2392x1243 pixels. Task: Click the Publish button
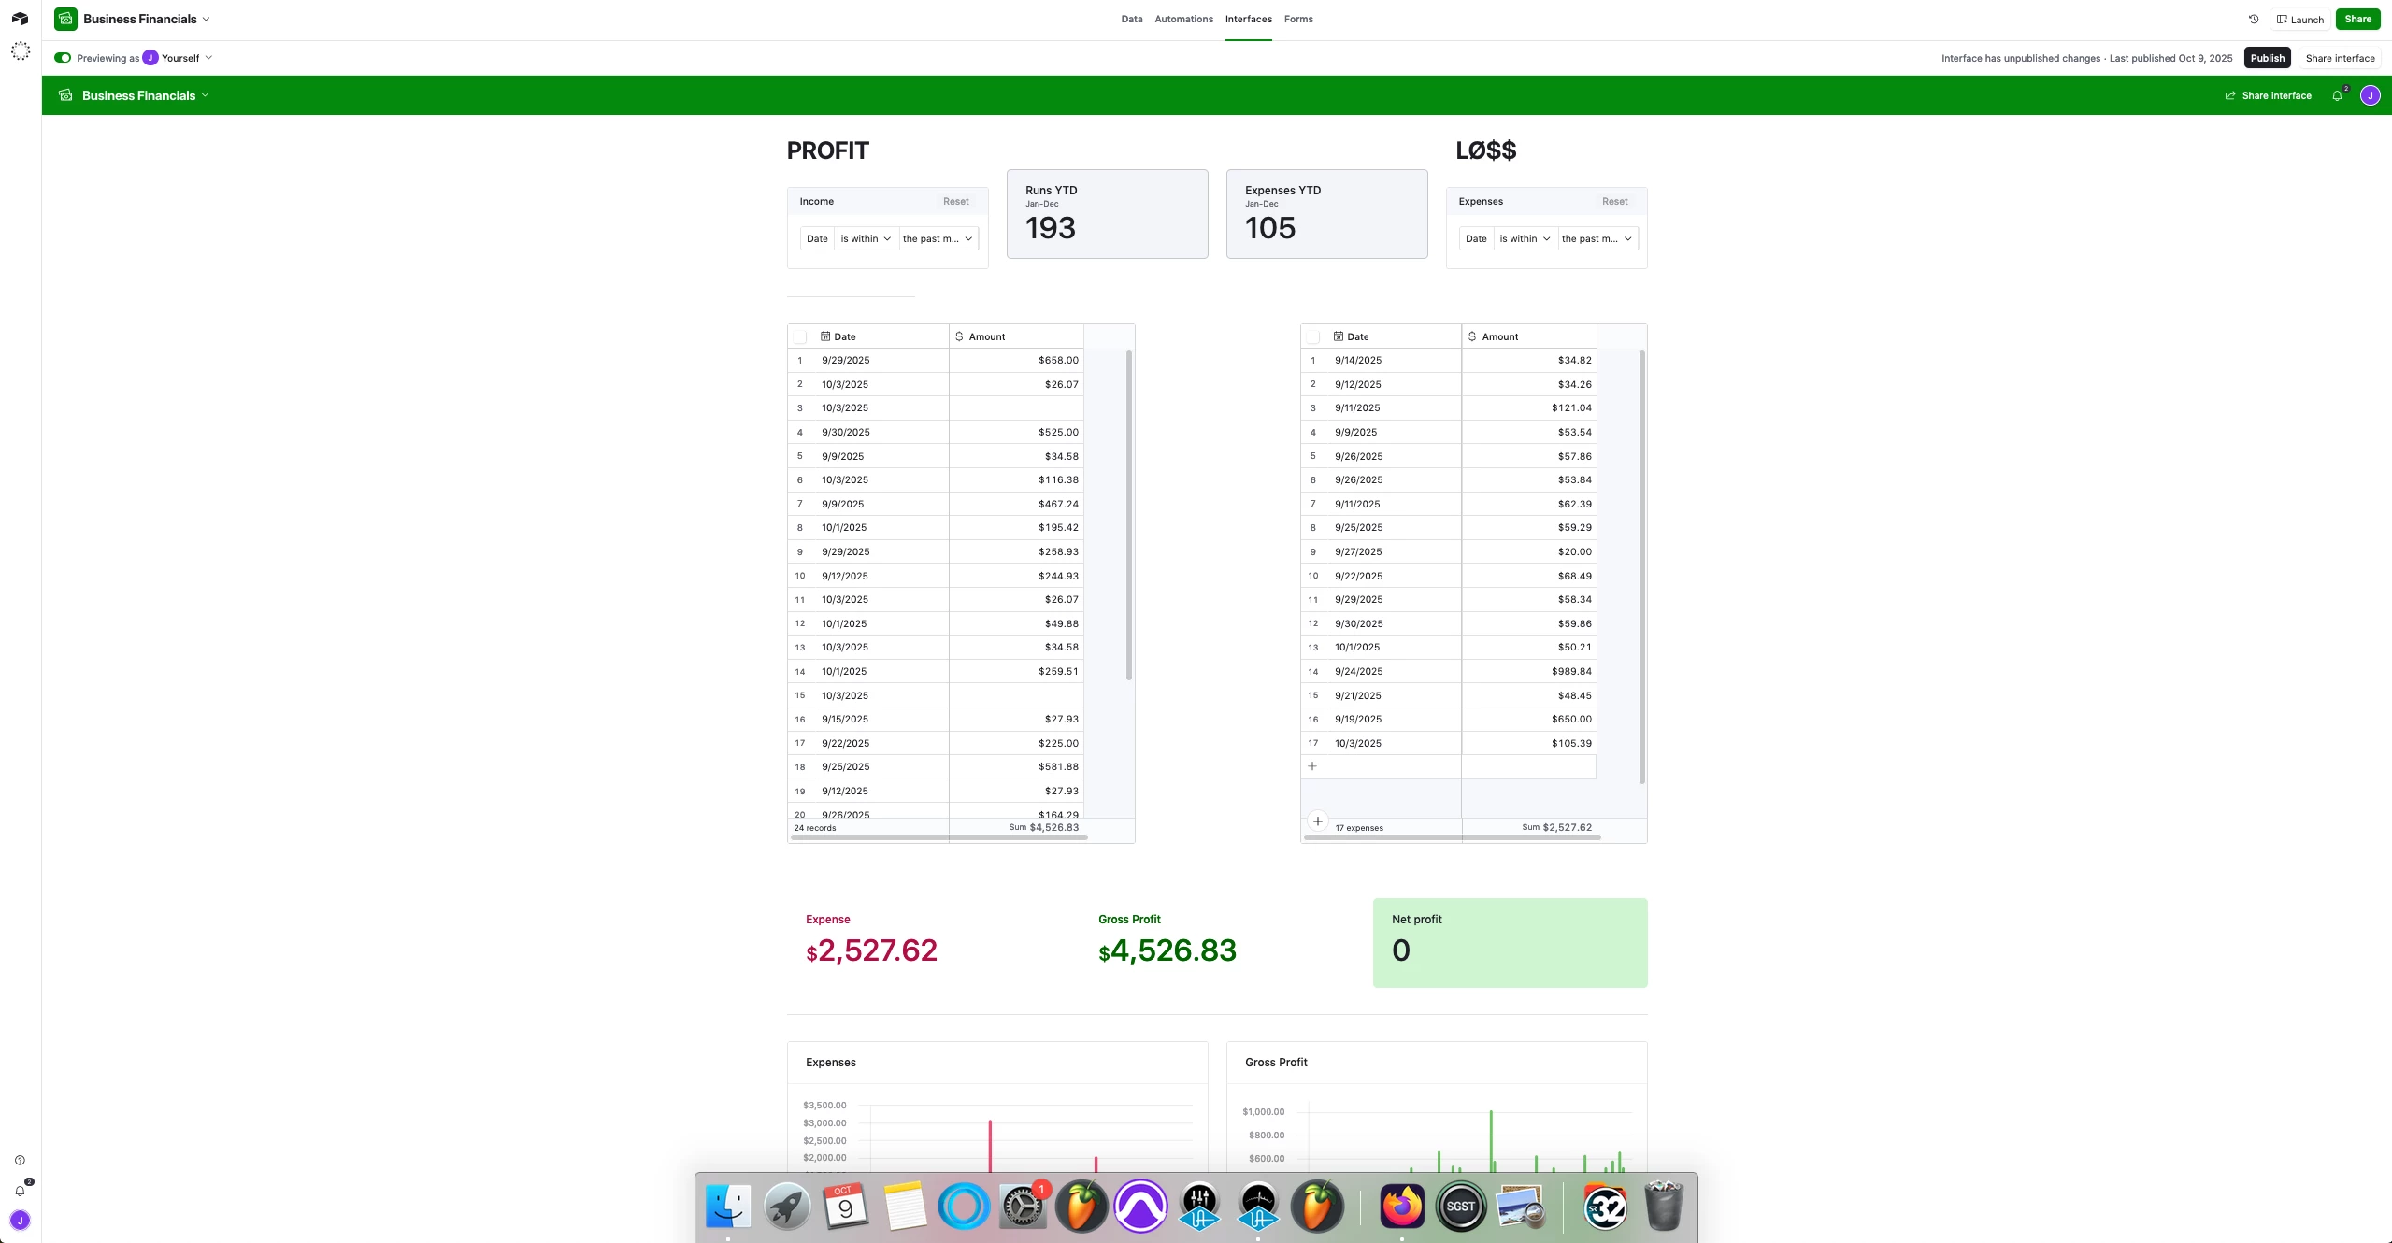tap(2267, 58)
